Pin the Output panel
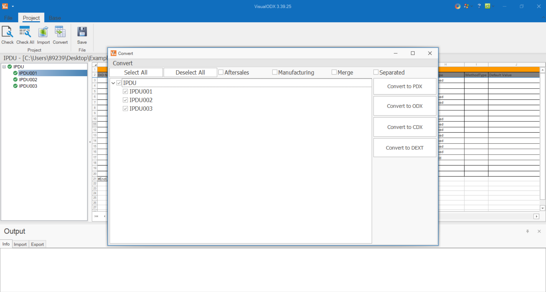Screen dimensions: 546x292 pyautogui.click(x=528, y=231)
